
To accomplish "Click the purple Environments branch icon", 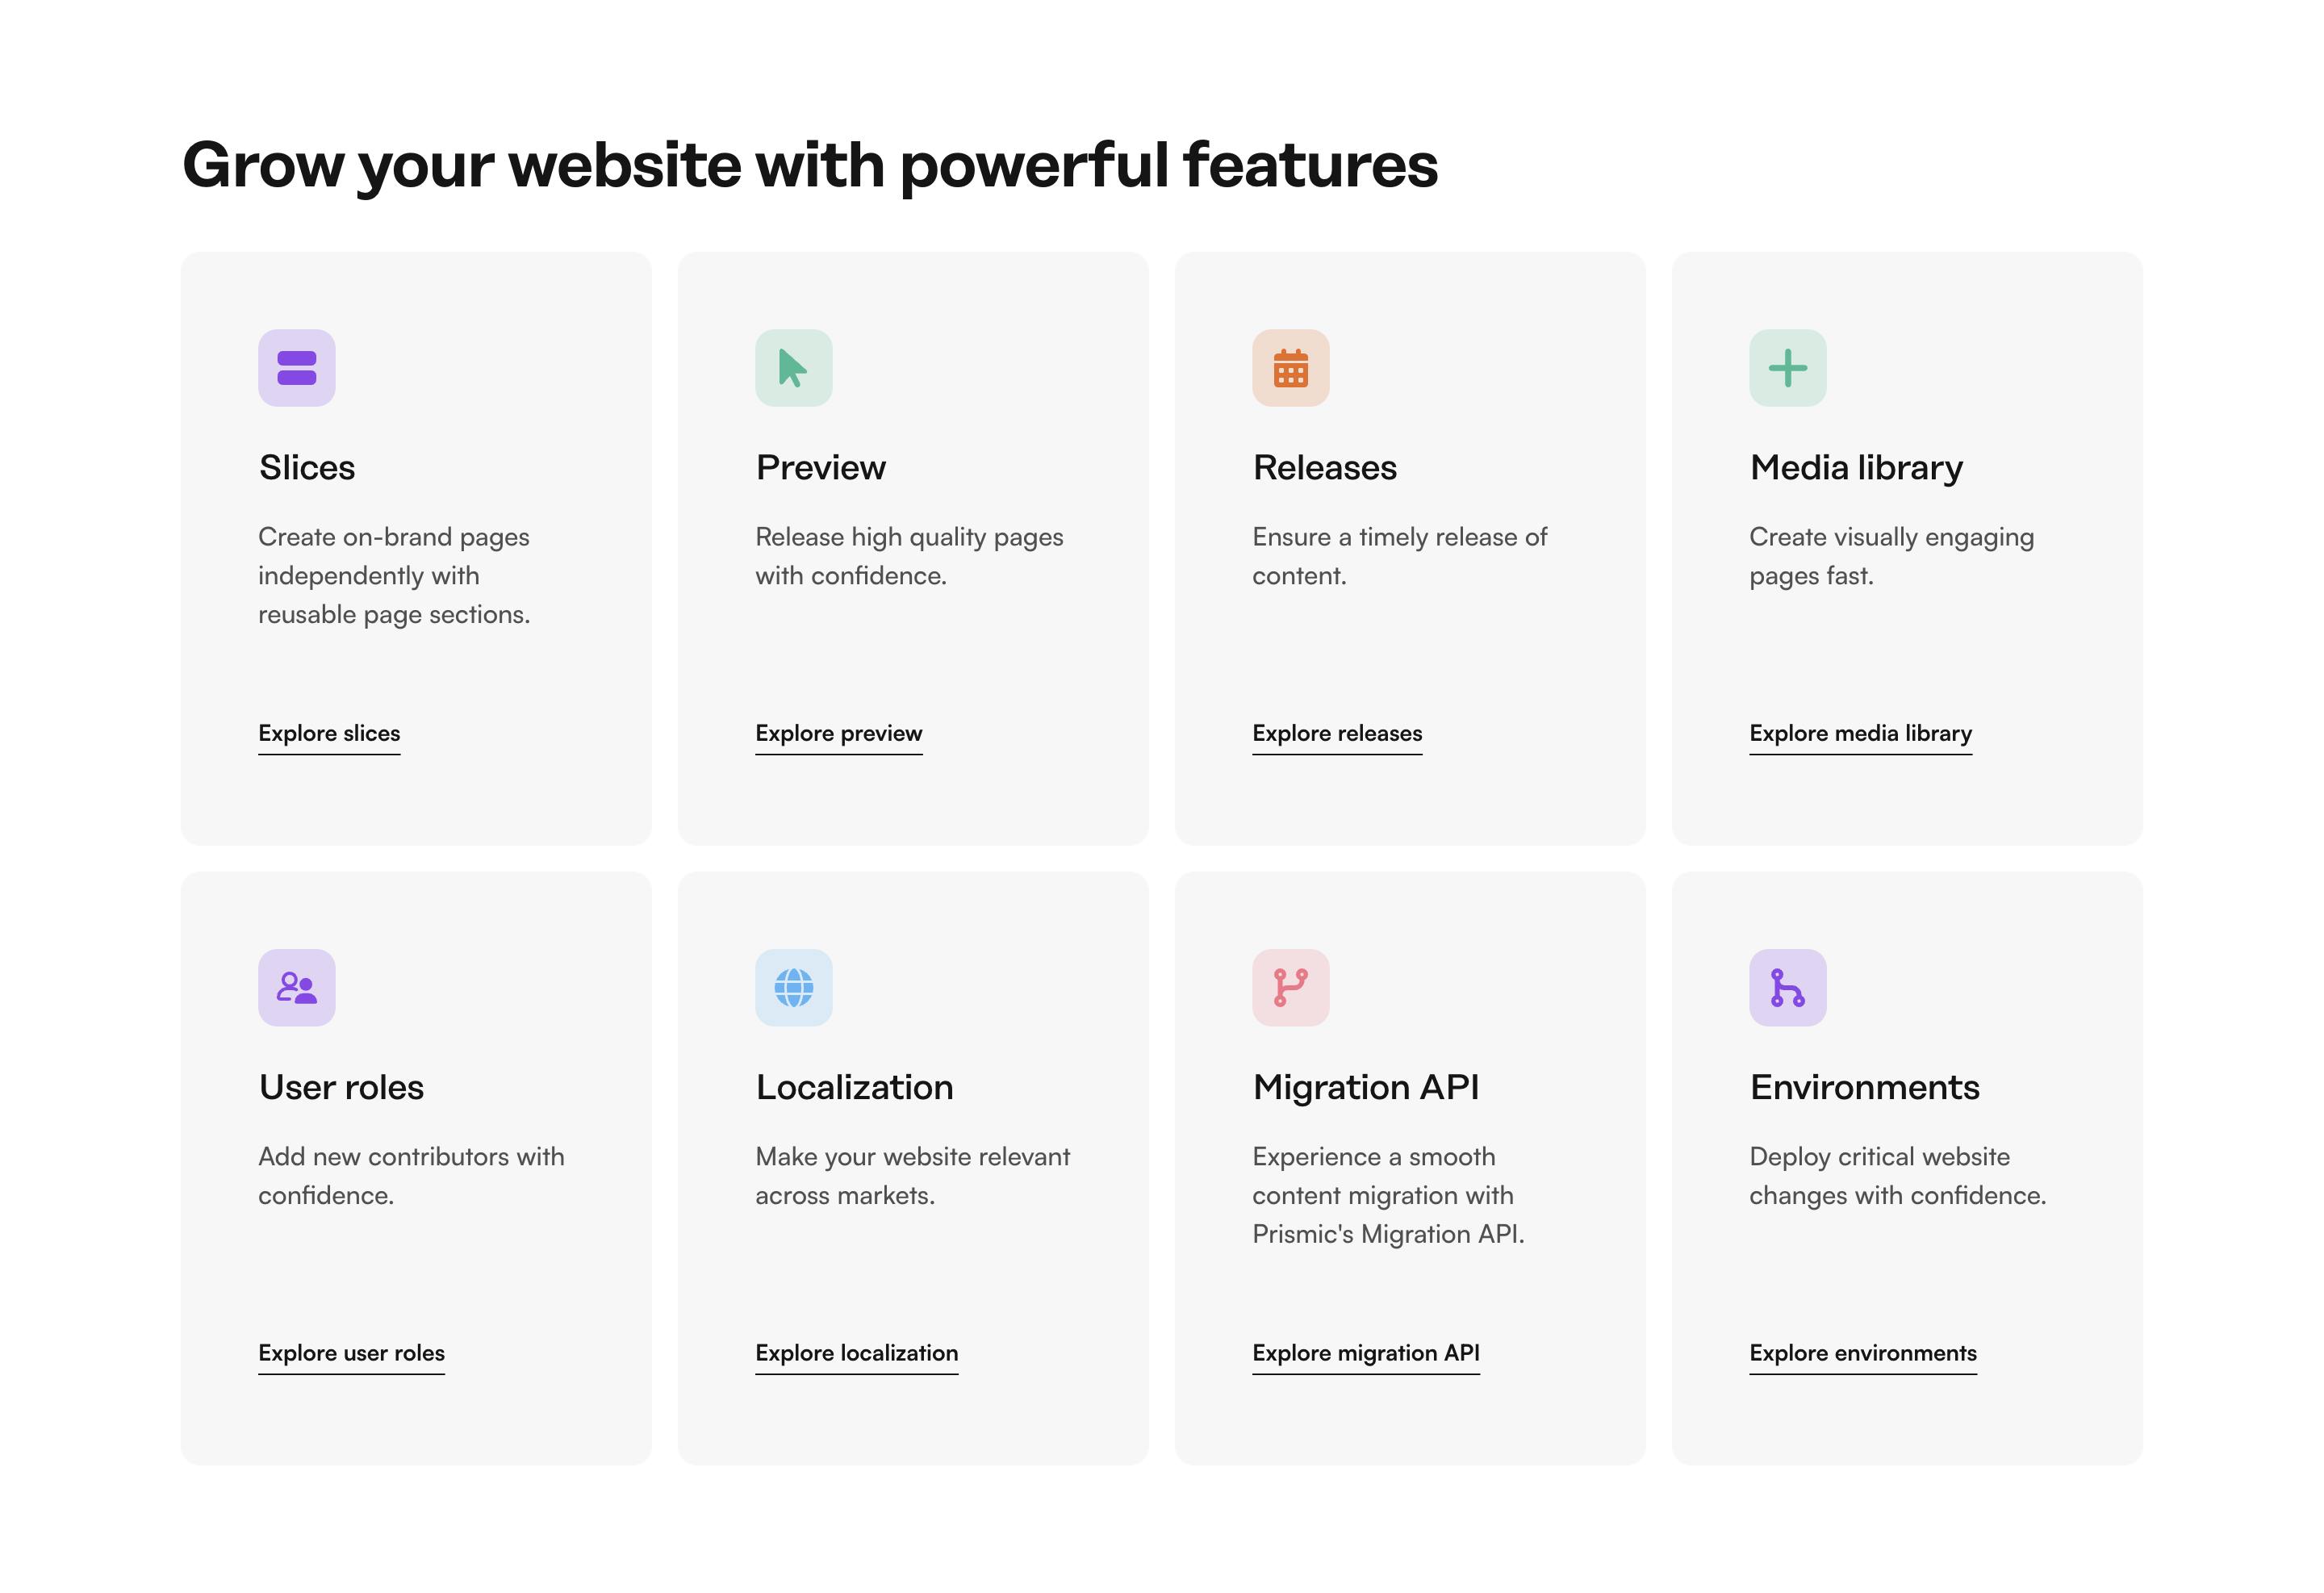I will [x=1787, y=987].
